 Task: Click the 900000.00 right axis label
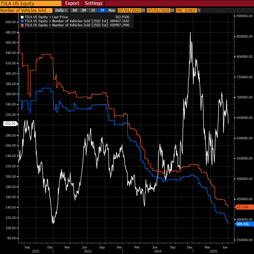click(x=245, y=16)
